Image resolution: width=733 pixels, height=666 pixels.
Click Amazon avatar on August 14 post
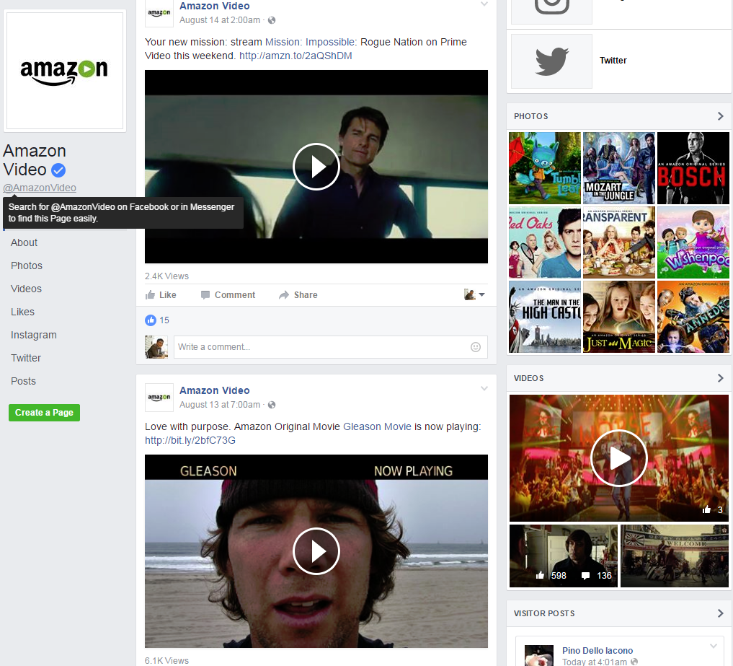pos(159,13)
